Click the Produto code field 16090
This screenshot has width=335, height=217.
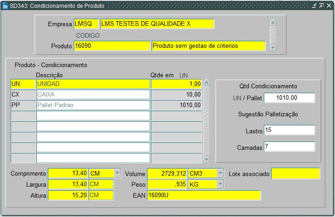coord(112,46)
